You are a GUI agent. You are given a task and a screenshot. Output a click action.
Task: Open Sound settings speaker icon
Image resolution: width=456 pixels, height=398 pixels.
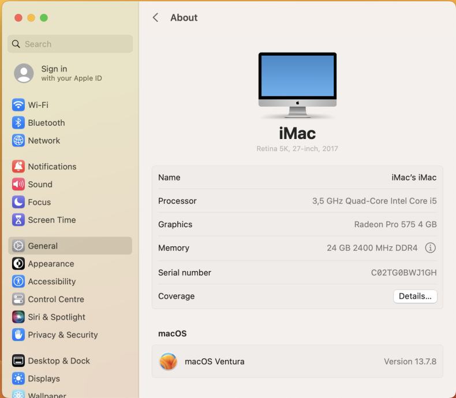coord(18,185)
